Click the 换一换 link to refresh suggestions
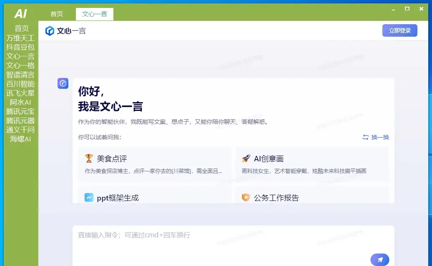 (x=380, y=137)
